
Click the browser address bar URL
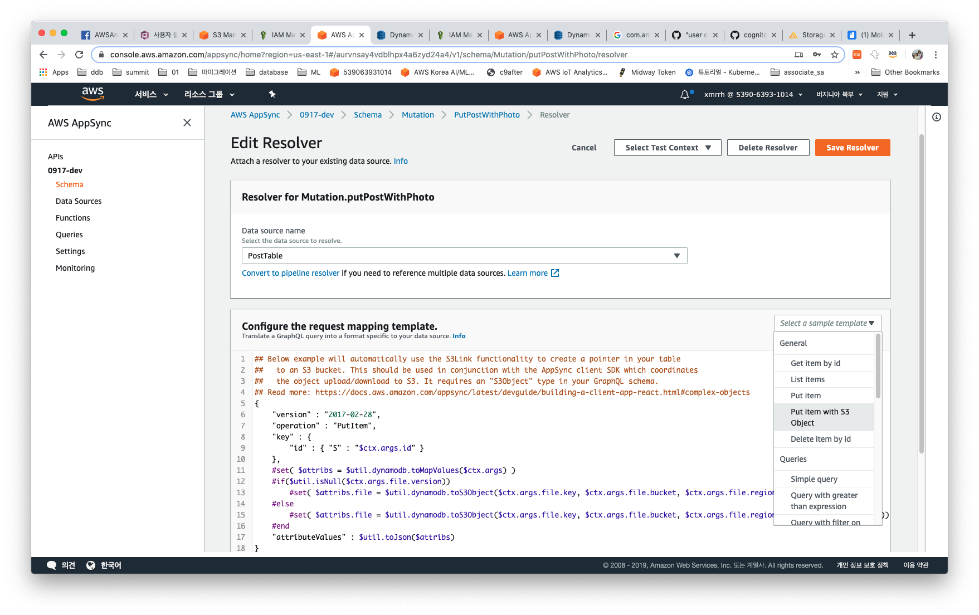point(369,55)
